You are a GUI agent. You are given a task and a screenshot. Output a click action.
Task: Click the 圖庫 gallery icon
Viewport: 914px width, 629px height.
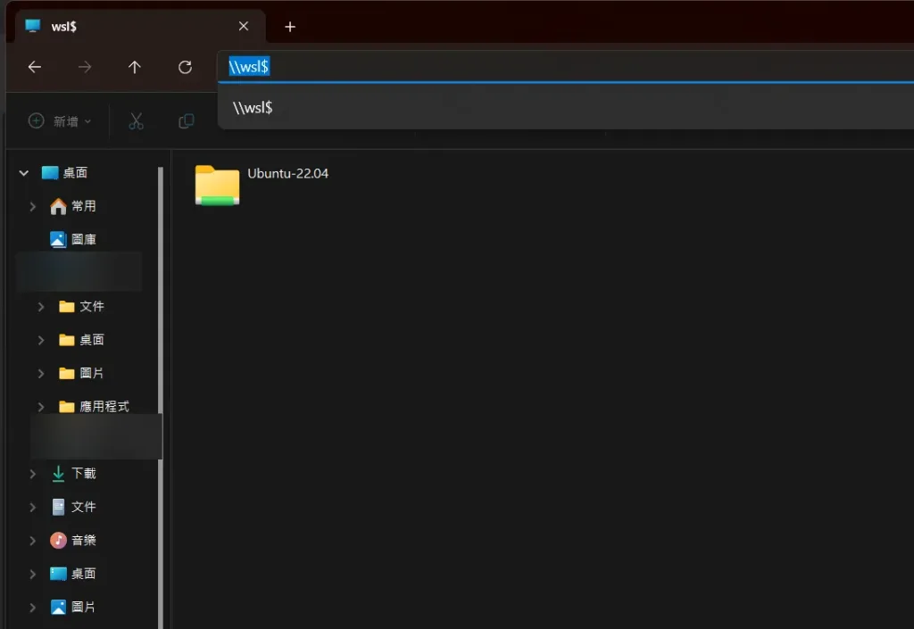pyautogui.click(x=58, y=239)
